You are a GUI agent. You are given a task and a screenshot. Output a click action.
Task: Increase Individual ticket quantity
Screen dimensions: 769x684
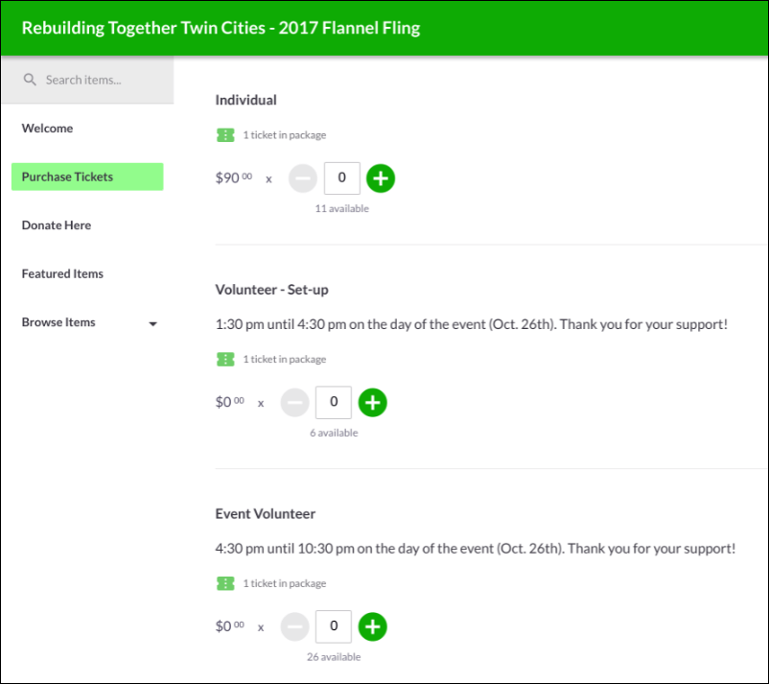(x=381, y=178)
